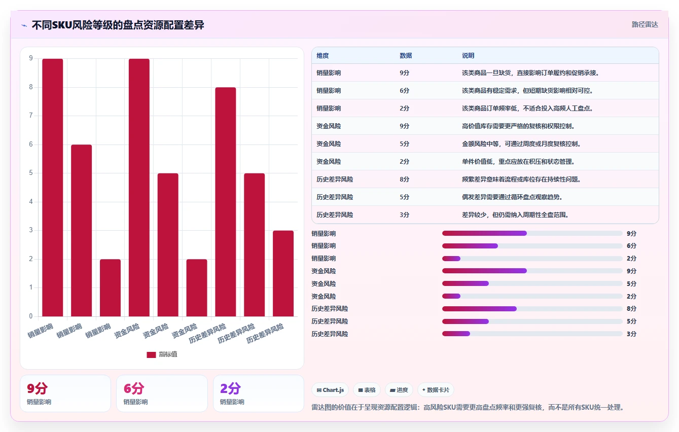Image resolution: width=679 pixels, height=432 pixels.
Task: Open the 2分 销量影响 stat card
Action: (x=259, y=393)
